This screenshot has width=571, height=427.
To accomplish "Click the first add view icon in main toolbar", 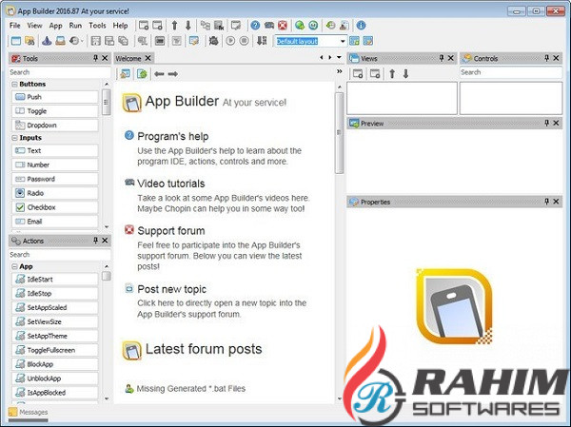I will tap(144, 26).
